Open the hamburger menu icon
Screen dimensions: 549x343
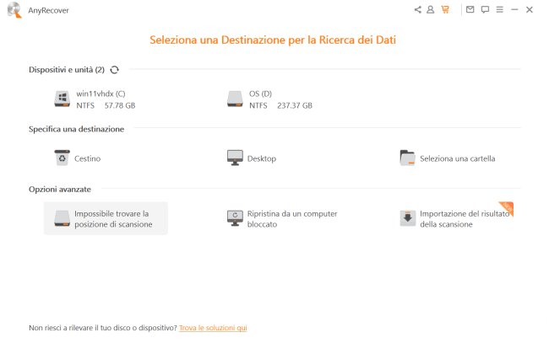500,10
